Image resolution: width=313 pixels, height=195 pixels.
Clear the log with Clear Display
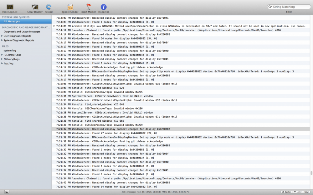tap(35, 7)
